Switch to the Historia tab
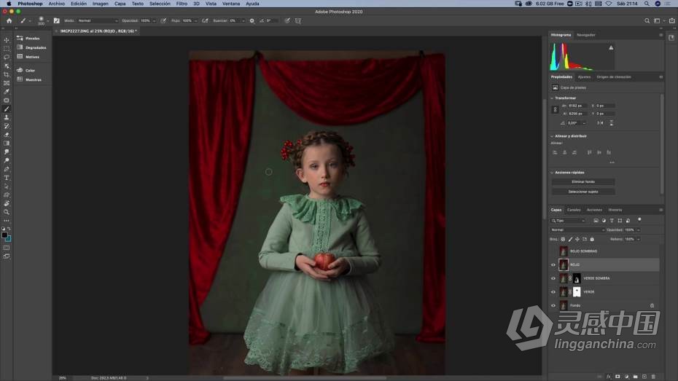This screenshot has height=381, width=678. [615, 210]
